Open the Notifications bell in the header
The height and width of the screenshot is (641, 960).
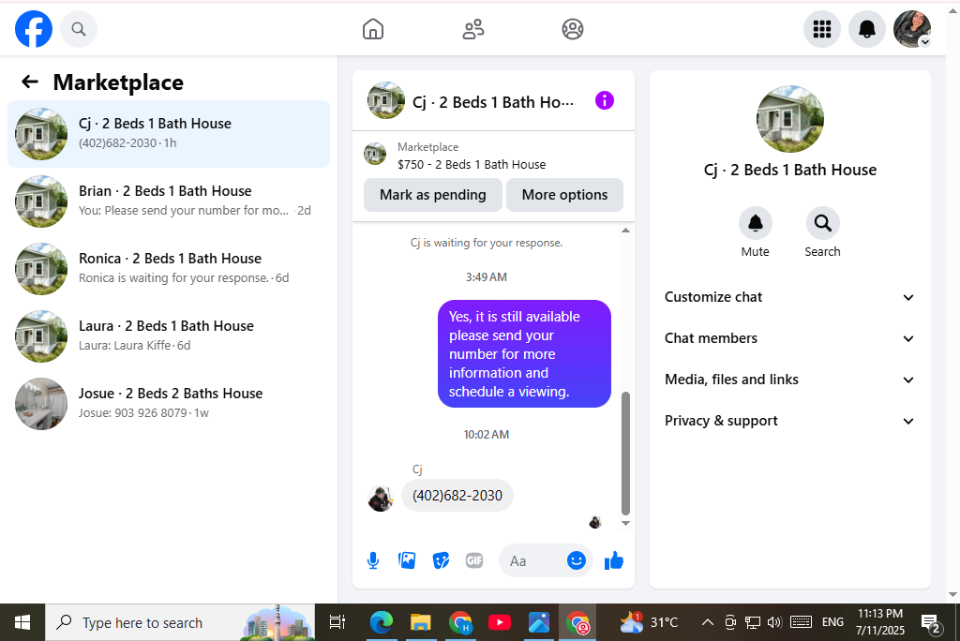(866, 29)
